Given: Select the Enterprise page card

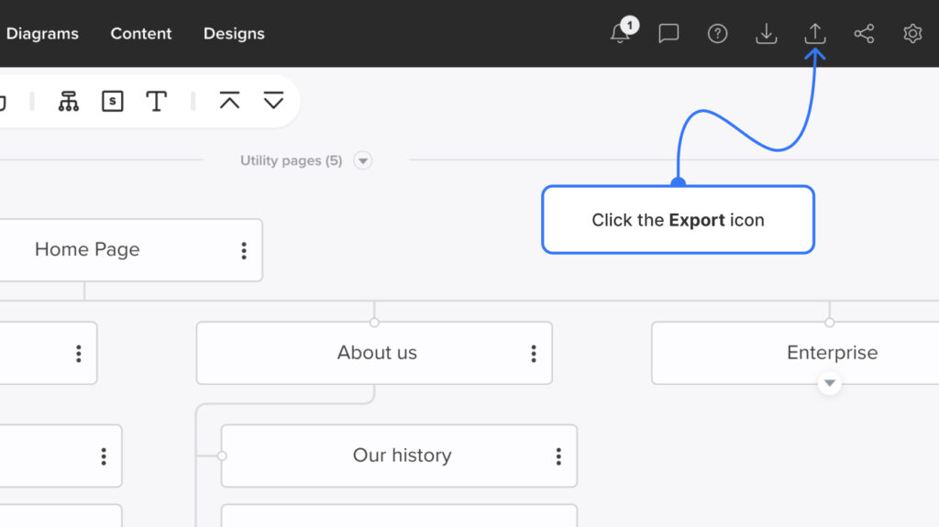Looking at the screenshot, I should (x=795, y=353).
